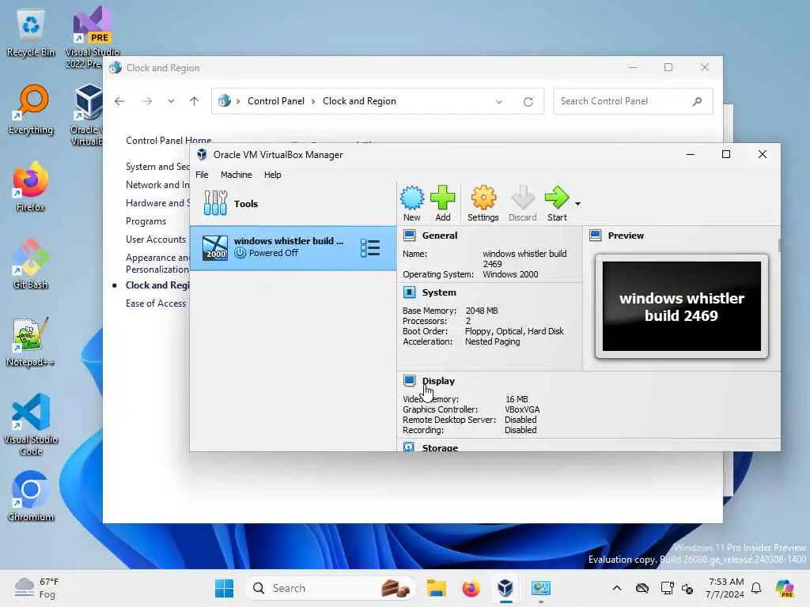Open VM Settings gear icon
The width and height of the screenshot is (810, 607).
pos(483,203)
